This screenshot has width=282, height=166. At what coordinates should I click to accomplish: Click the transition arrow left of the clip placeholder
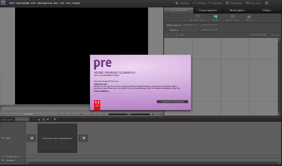(x=32, y=138)
